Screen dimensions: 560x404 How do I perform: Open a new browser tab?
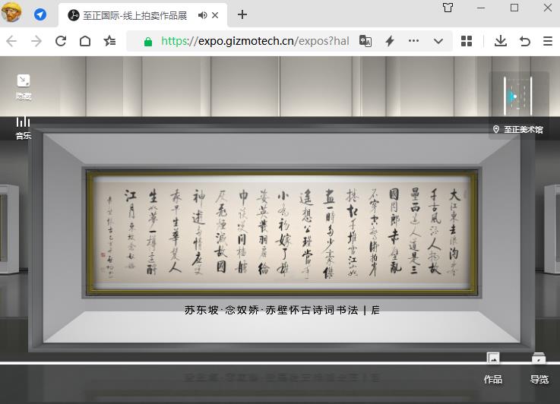[242, 14]
